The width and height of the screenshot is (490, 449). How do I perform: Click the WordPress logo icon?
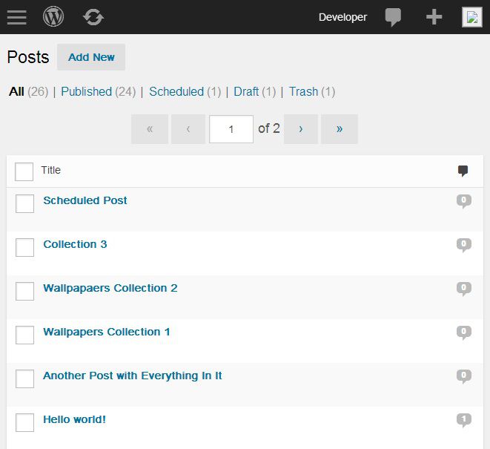(x=53, y=16)
